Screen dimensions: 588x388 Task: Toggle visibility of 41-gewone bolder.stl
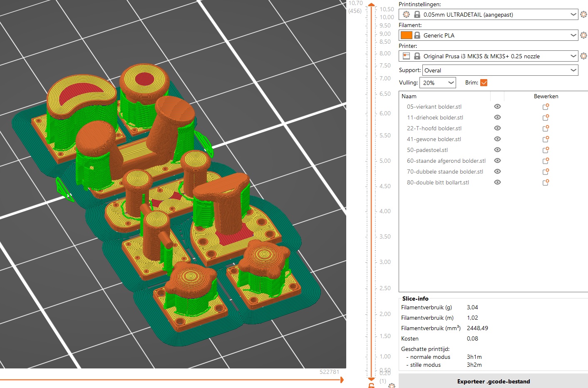pos(497,139)
